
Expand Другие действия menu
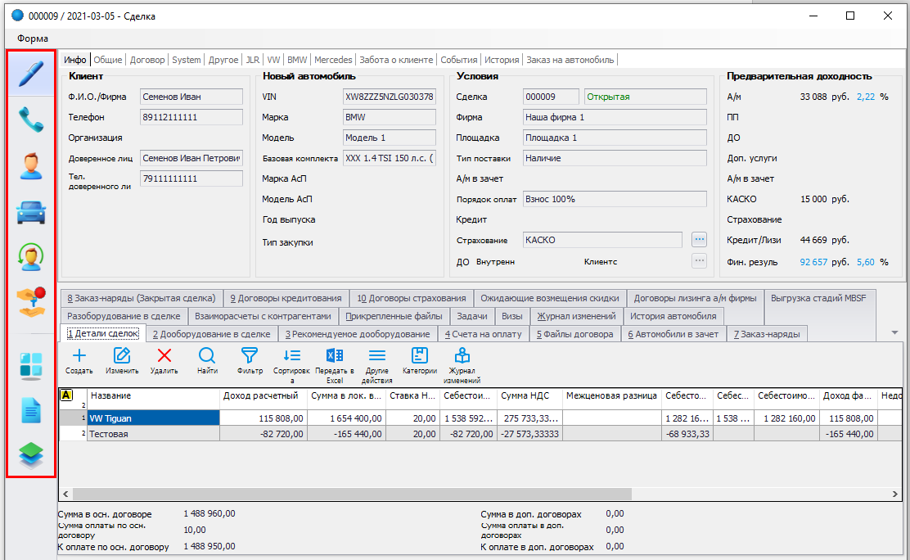376,355
